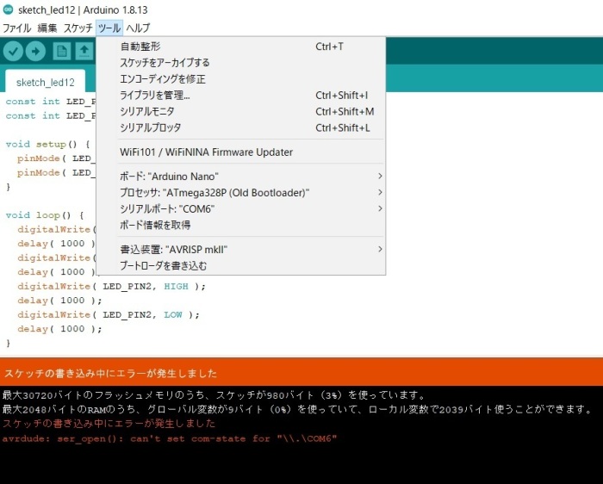603x484 pixels.
Task: Select the sketch_led12 tab
Action: (46, 83)
